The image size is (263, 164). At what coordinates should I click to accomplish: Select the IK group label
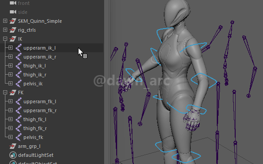[20, 39]
